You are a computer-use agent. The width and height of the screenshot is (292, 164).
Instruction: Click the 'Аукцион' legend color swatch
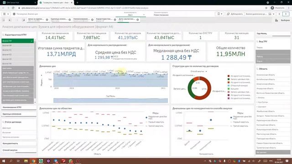coord(229,89)
